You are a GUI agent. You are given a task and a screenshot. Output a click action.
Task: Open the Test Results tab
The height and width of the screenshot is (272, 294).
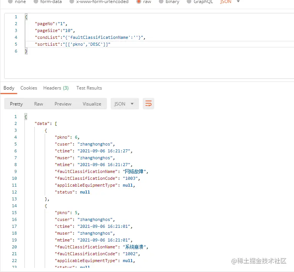click(x=89, y=88)
